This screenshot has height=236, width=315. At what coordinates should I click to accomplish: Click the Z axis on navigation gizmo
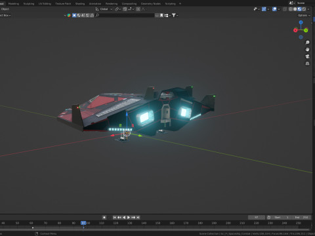point(301,22)
